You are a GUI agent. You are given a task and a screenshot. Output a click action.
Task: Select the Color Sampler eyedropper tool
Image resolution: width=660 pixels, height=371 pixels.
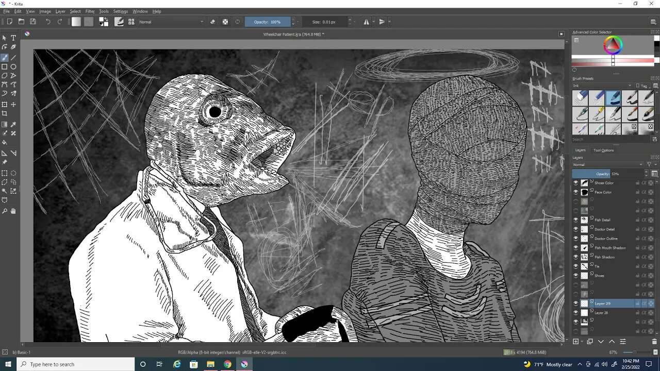[13, 124]
